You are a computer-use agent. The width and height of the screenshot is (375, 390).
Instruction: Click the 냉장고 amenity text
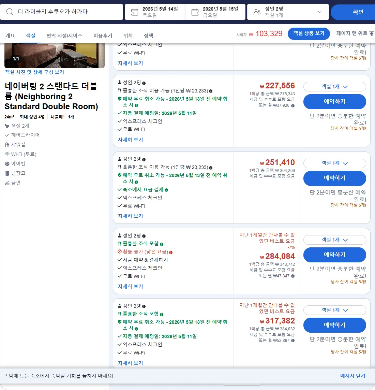(x=18, y=173)
